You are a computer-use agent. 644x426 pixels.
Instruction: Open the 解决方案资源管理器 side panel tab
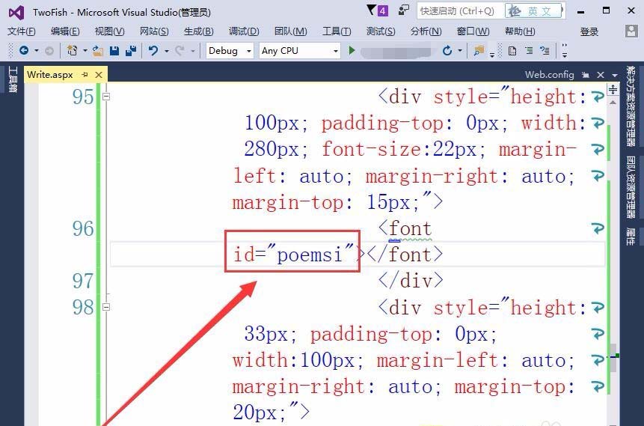[x=631, y=106]
